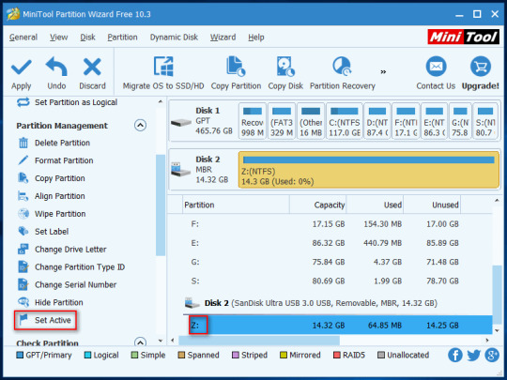Viewport: 507px width, 380px height.
Task: Discard all pending operations
Action: [x=92, y=74]
